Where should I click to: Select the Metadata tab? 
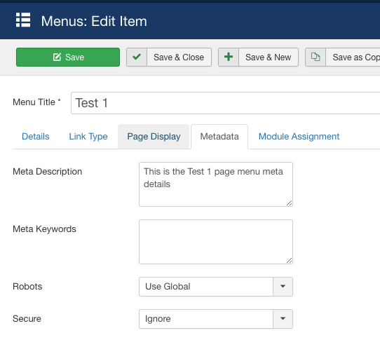pyautogui.click(x=219, y=137)
